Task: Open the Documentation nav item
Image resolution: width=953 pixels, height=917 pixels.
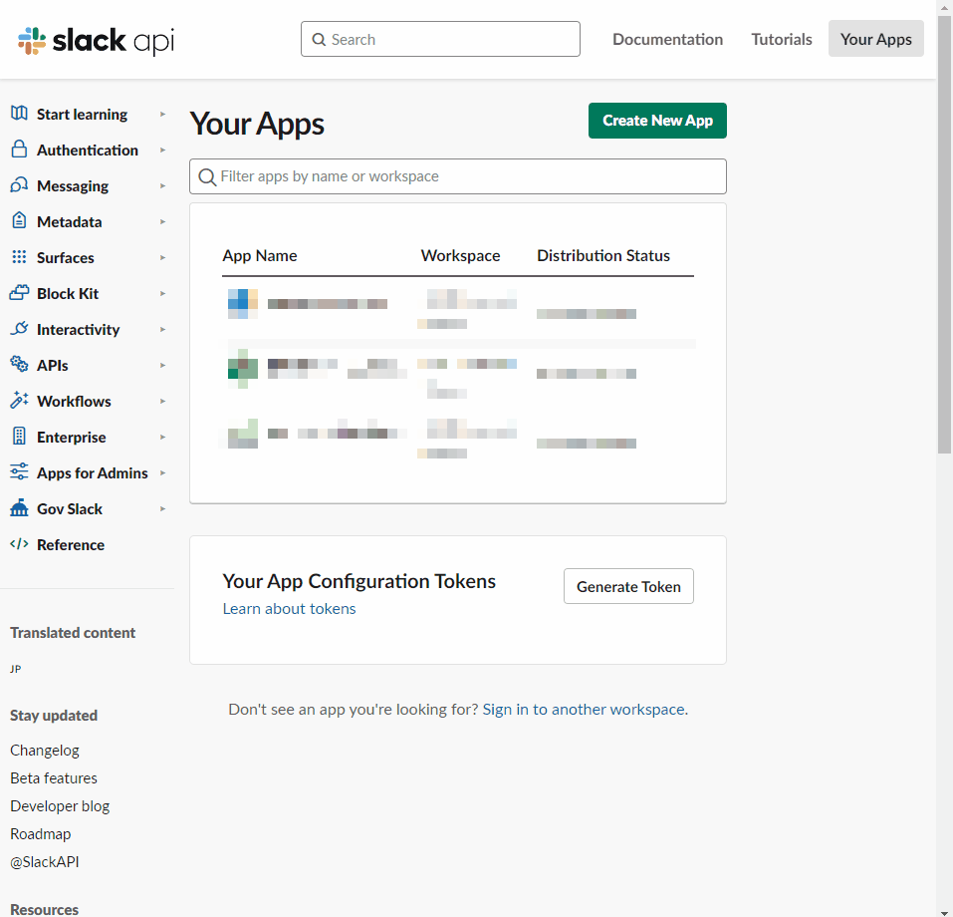Action: 667,39
